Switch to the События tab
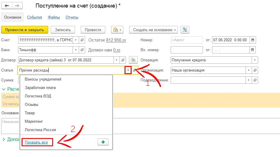 click(34, 17)
